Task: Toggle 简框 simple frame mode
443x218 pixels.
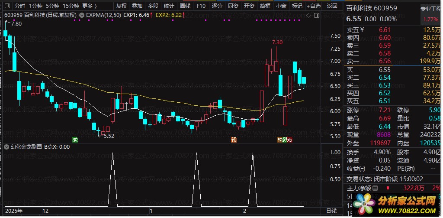Action: [x=265, y=6]
